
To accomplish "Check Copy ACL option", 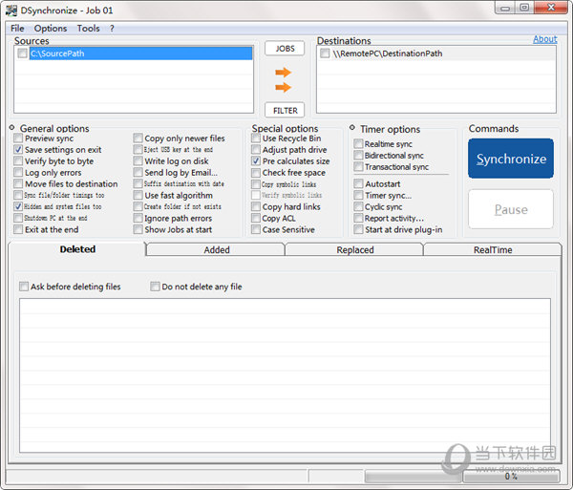I will coord(256,218).
